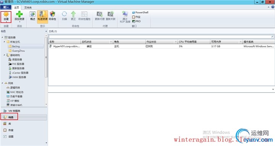The image size is (275, 146).
Task: Collapse the 服务器 servers tree node
Action: tap(2, 37)
